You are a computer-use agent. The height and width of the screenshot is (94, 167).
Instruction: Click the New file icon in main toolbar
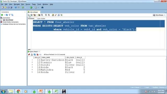point(3,8)
